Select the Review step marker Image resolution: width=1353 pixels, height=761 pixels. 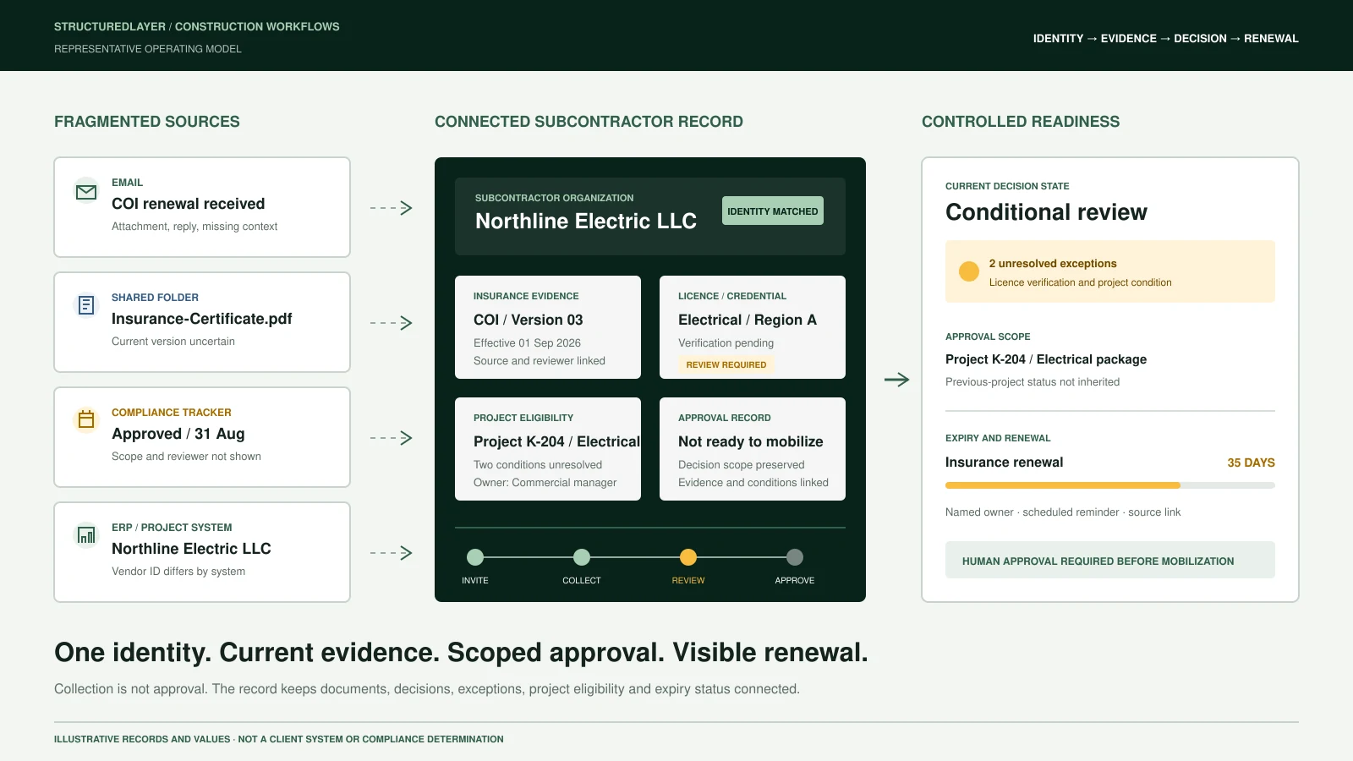tap(688, 557)
